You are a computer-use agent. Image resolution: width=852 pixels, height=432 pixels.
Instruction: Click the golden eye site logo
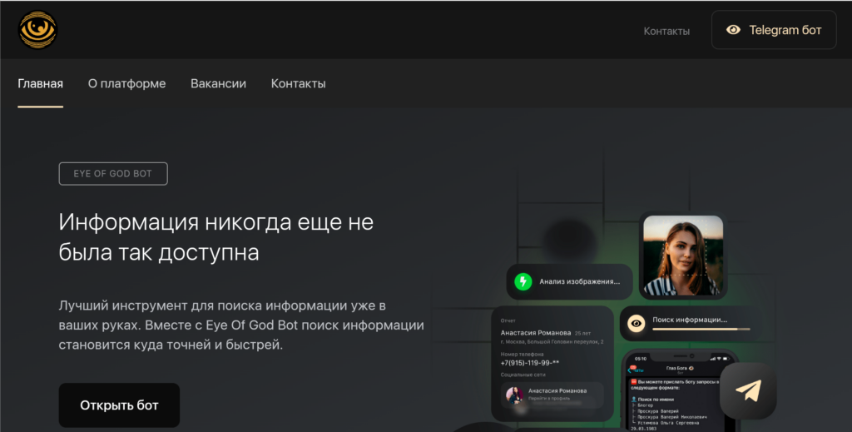[x=37, y=30]
